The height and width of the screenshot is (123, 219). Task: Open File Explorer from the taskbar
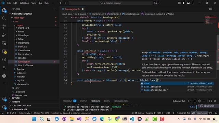coord(72,119)
